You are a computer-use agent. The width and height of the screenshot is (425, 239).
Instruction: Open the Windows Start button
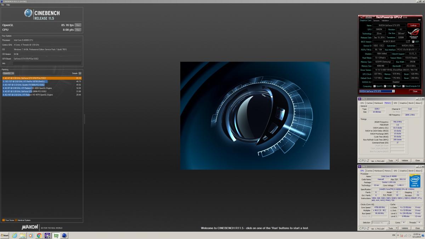[5, 235]
